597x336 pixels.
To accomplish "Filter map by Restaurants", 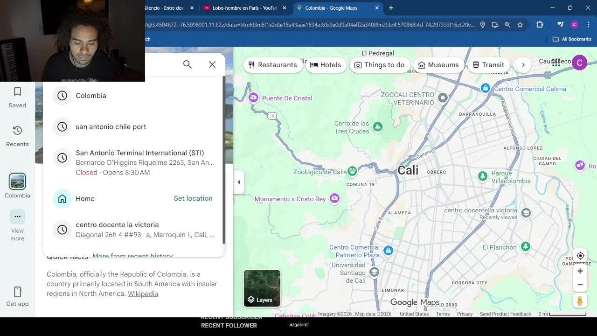I will 272,65.
